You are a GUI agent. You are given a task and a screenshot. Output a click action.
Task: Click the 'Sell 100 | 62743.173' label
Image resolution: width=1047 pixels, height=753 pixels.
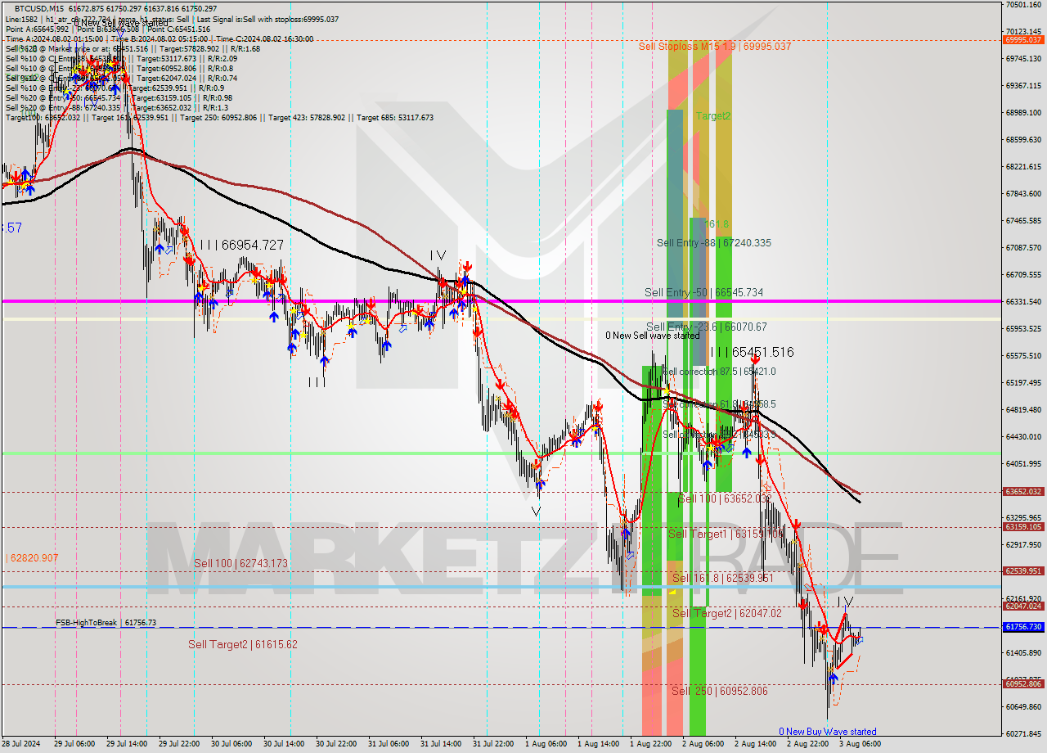[240, 563]
